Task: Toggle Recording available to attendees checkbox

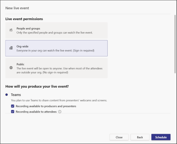Action: pyautogui.click(x=13, y=112)
